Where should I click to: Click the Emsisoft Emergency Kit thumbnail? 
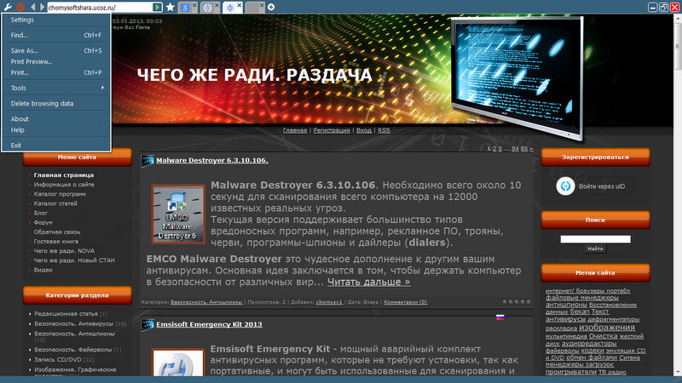point(178,363)
